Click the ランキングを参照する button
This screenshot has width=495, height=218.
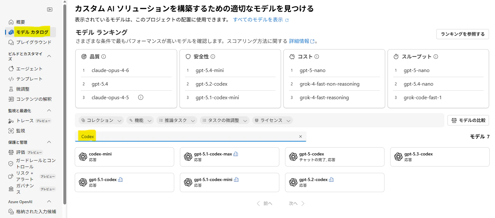click(x=462, y=34)
